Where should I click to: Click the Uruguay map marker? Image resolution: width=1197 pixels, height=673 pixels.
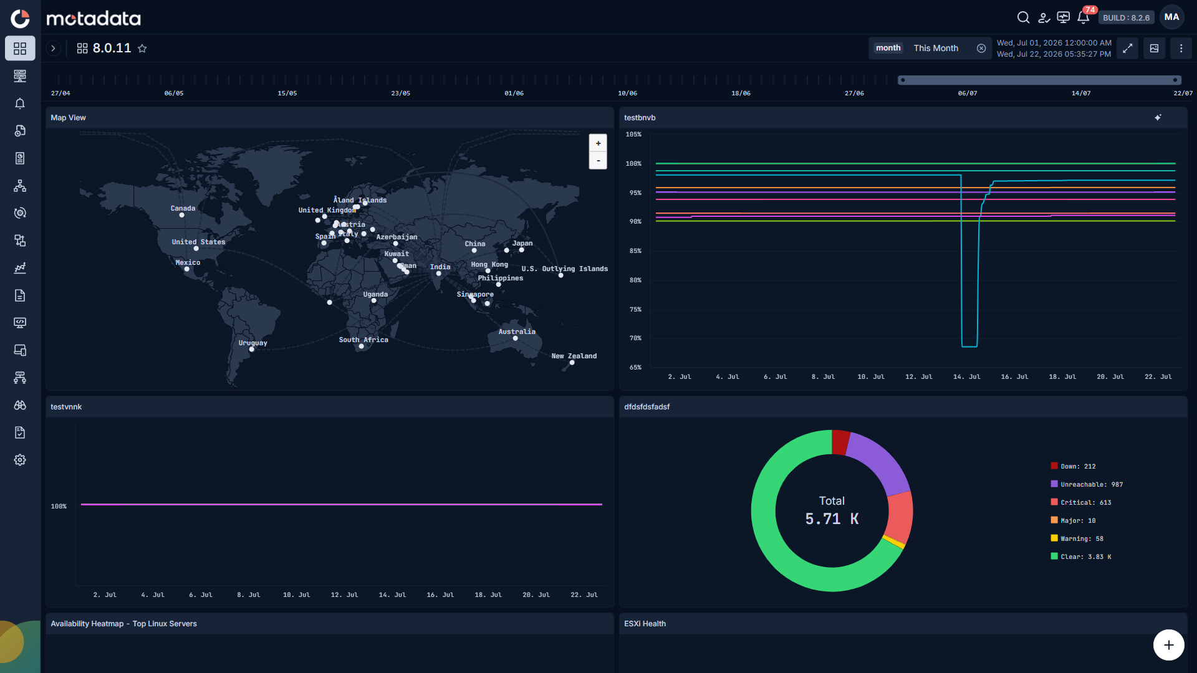click(x=251, y=350)
